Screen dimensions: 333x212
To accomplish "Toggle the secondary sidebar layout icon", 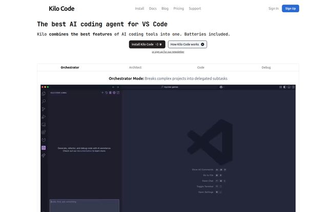I will (293, 87).
